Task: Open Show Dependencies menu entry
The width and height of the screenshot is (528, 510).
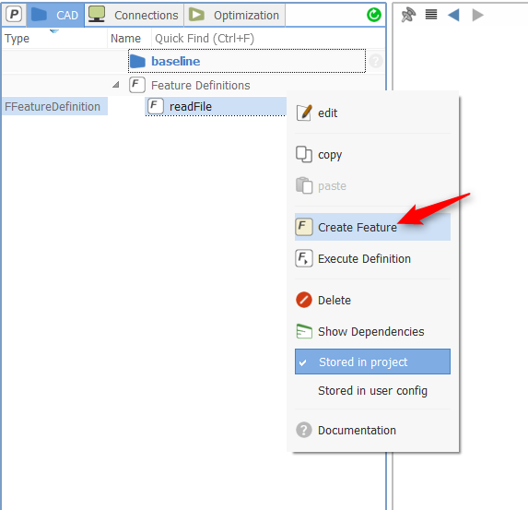Action: [372, 331]
